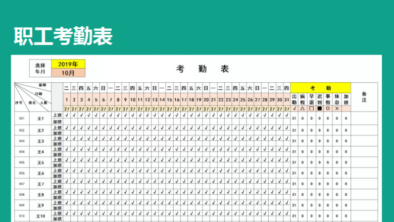
Task: Click 王1's empty 备注 remarks cell
Action: click(364, 118)
